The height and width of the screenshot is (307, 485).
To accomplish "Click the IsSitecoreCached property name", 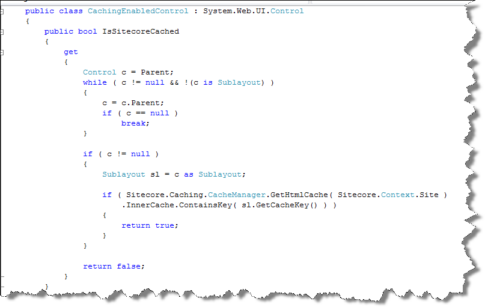I will pyautogui.click(x=141, y=31).
